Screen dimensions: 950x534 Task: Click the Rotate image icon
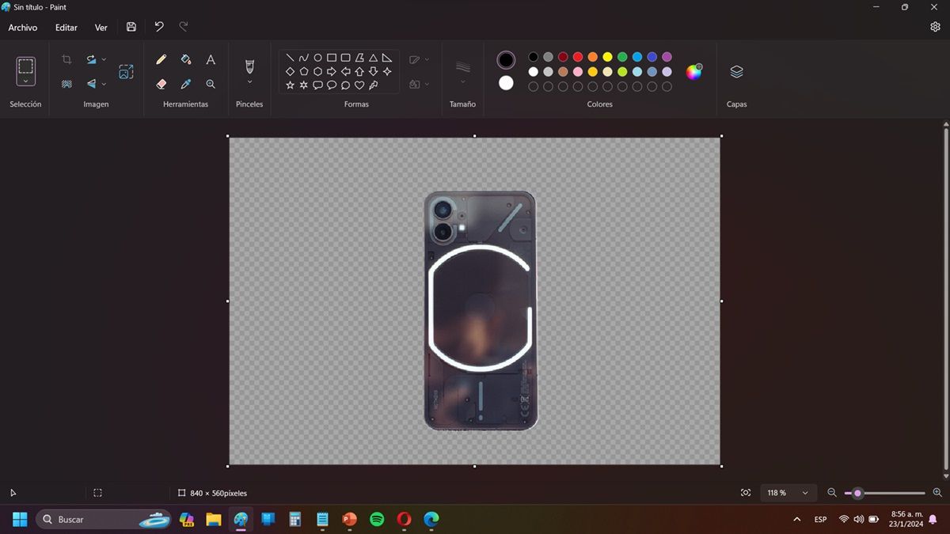[91, 59]
